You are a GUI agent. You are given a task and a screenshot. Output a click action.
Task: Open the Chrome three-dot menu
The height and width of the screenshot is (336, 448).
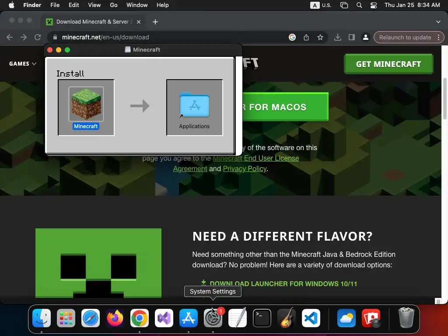click(438, 37)
